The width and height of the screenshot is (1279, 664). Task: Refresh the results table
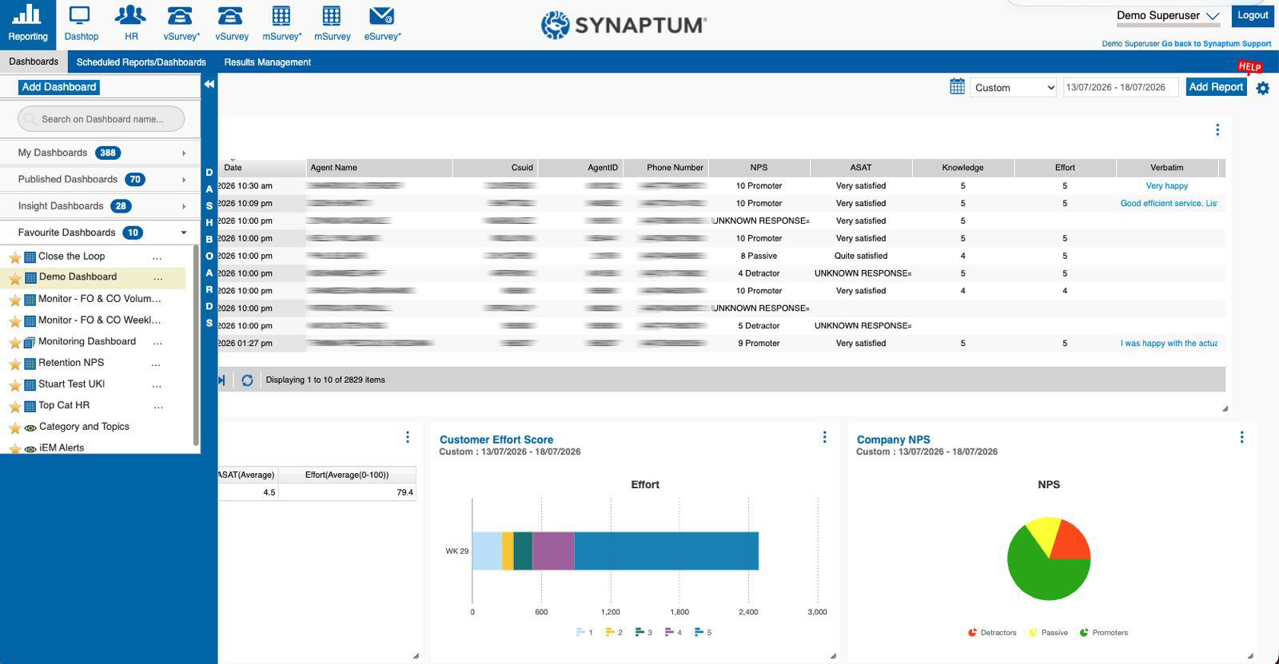pyautogui.click(x=247, y=380)
